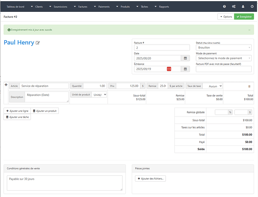Click the Prix input field
This screenshot has height=197, width=258.
coord(128,86)
